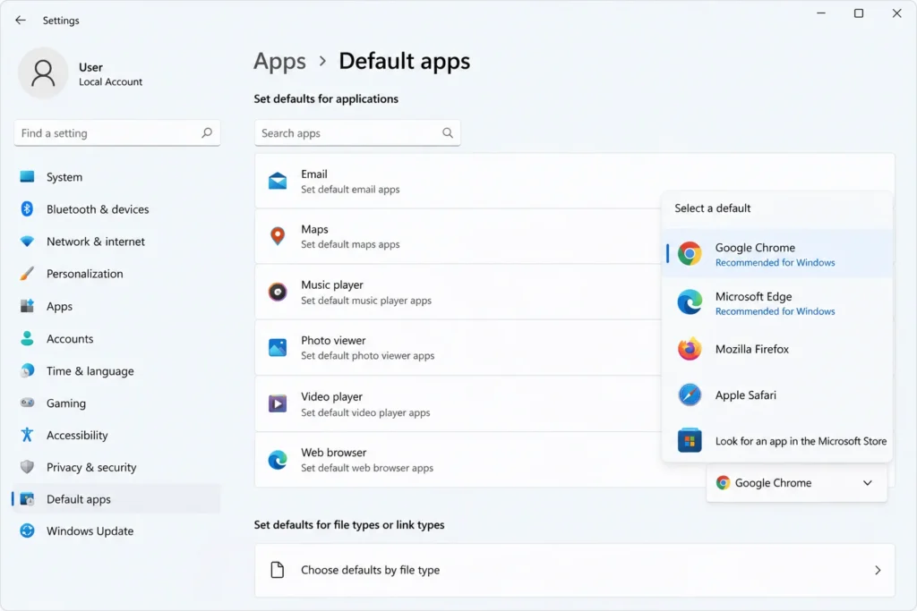This screenshot has width=917, height=611.
Task: Expand Choose defaults by file type chevron
Action: (878, 570)
